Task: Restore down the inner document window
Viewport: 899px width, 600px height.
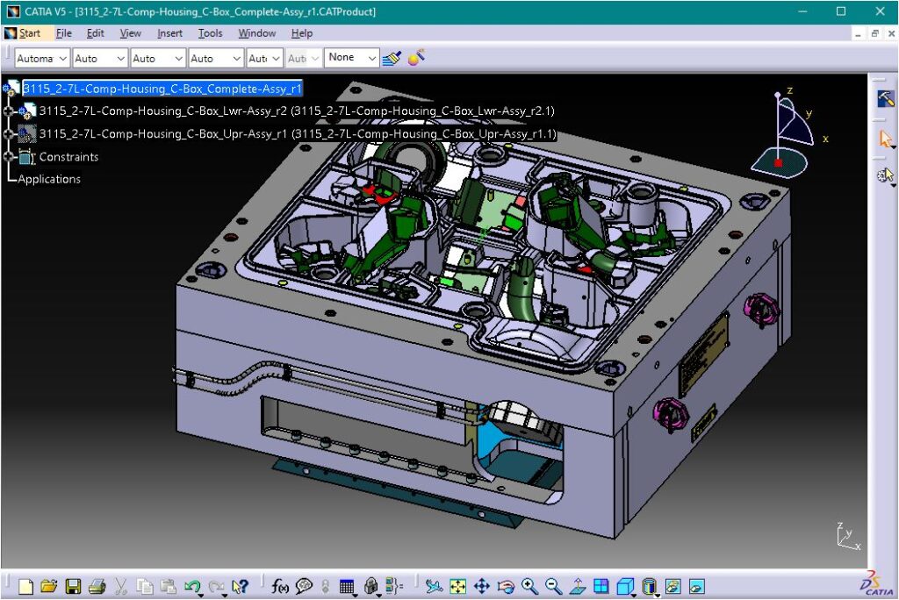Action: pos(875,34)
